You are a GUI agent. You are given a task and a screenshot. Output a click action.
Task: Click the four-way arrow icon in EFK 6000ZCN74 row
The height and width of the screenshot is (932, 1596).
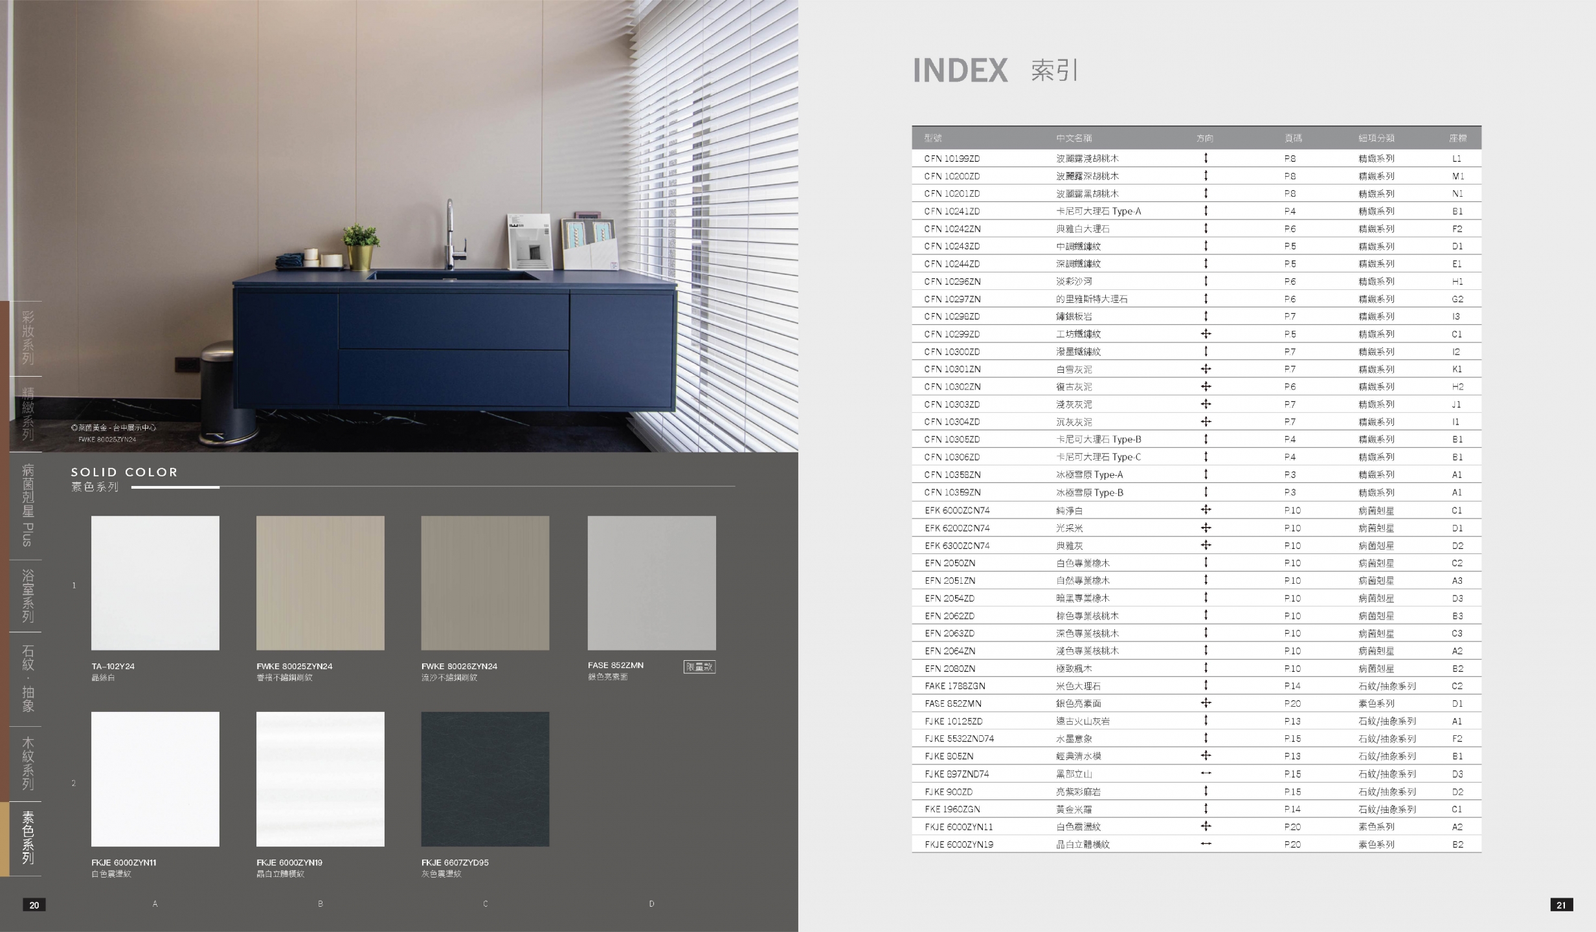(1206, 510)
